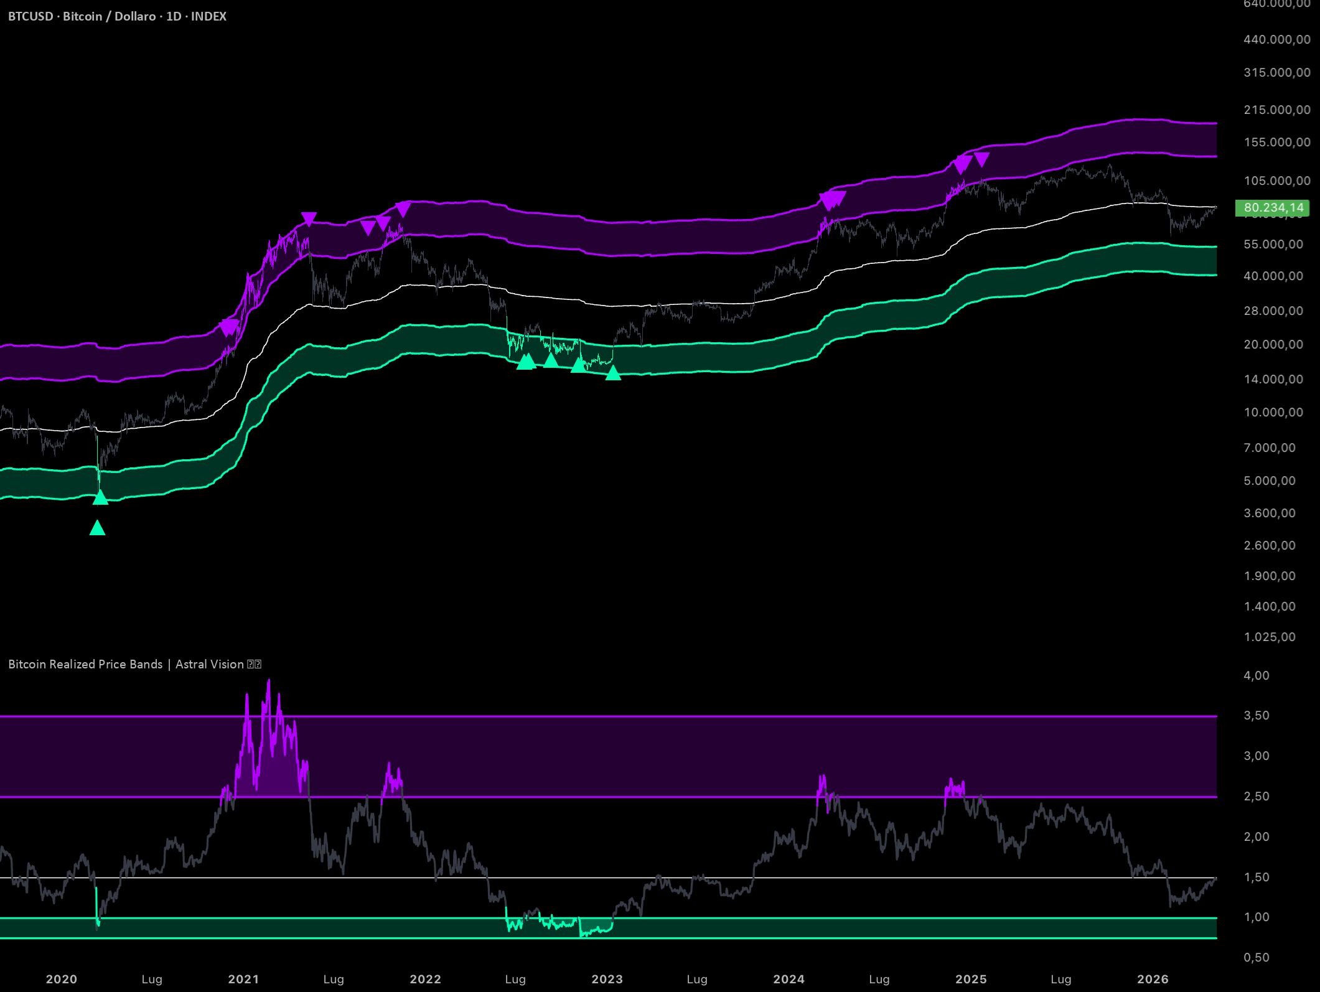This screenshot has width=1320, height=992.
Task: Select the rightmost purple down-triangle near 2025
Action: tap(981, 160)
